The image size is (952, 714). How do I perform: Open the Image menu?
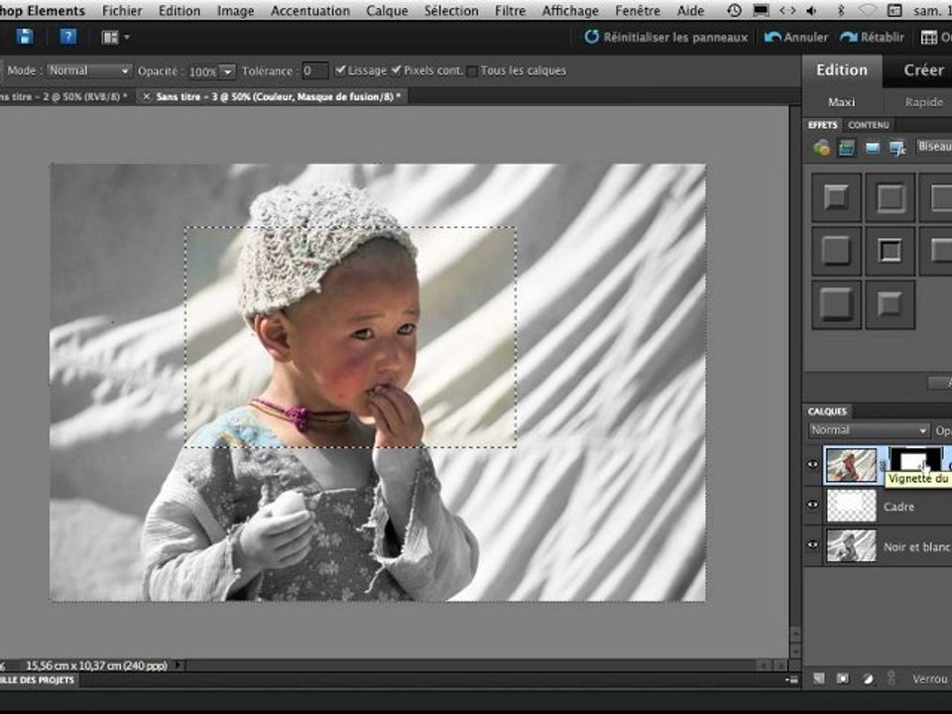[x=236, y=10]
